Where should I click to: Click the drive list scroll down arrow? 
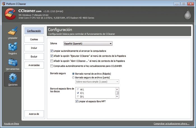click(x=117, y=96)
